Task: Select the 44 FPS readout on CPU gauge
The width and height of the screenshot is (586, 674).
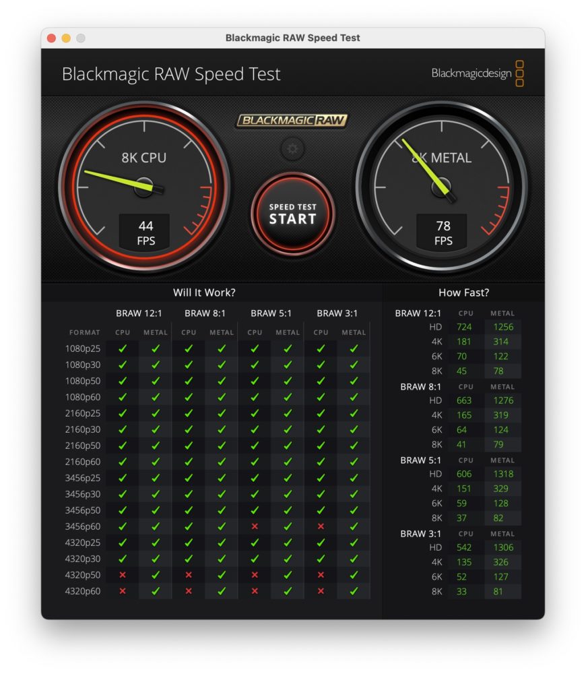Action: pos(145,233)
